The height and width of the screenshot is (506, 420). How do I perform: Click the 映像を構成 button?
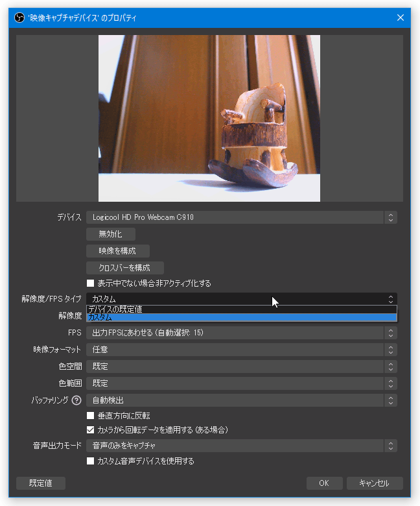tap(118, 251)
